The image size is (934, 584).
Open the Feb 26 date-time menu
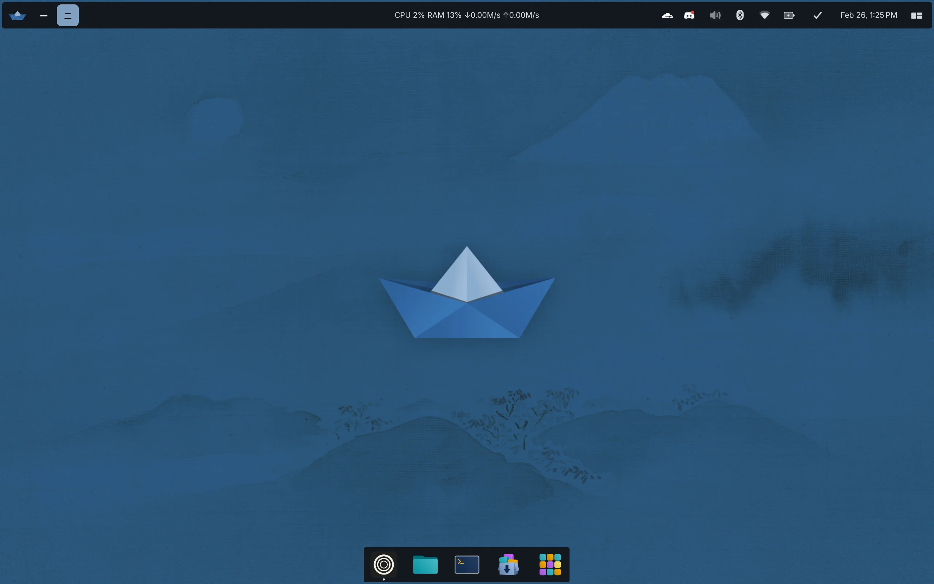[x=868, y=15]
